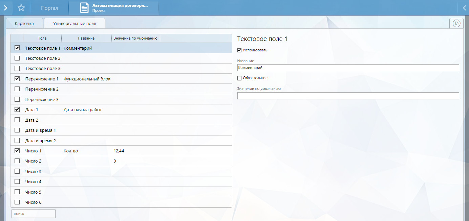Image resolution: width=469 pixels, height=221 pixels.
Task: Click the play button icon at top right
Action: (456, 23)
